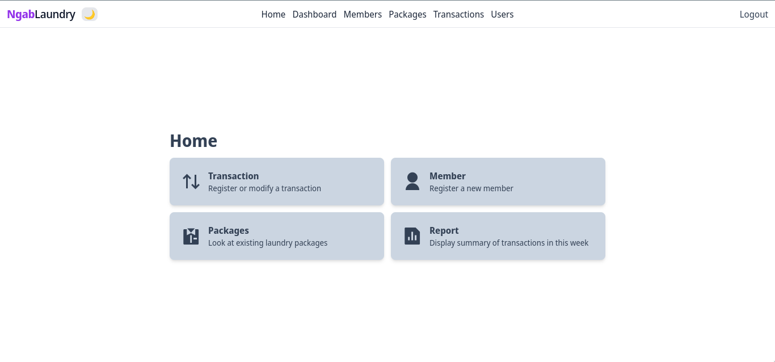Open the Dashboard navigation item
The width and height of the screenshot is (775, 362).
(x=314, y=14)
